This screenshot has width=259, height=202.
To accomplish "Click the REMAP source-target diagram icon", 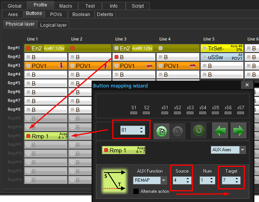I will click(115, 181).
